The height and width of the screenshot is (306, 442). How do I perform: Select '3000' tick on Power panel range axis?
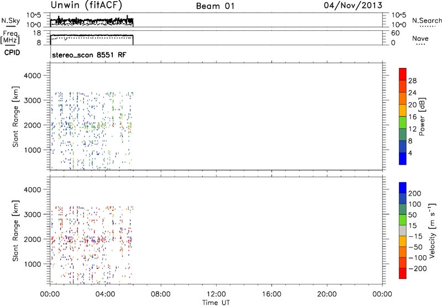[33, 101]
